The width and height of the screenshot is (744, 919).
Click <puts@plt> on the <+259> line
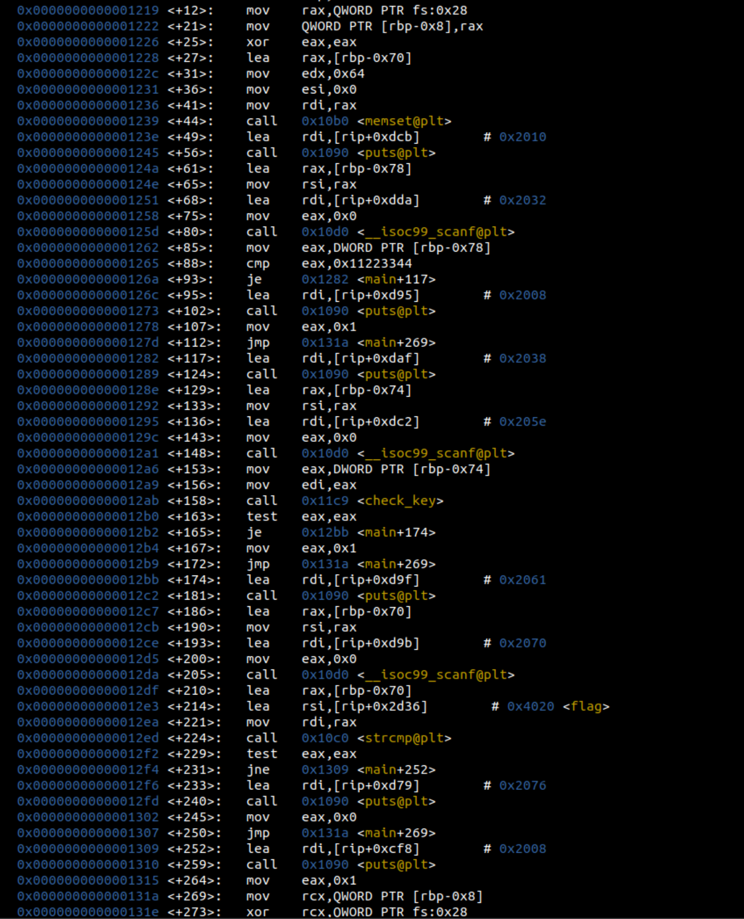click(396, 864)
